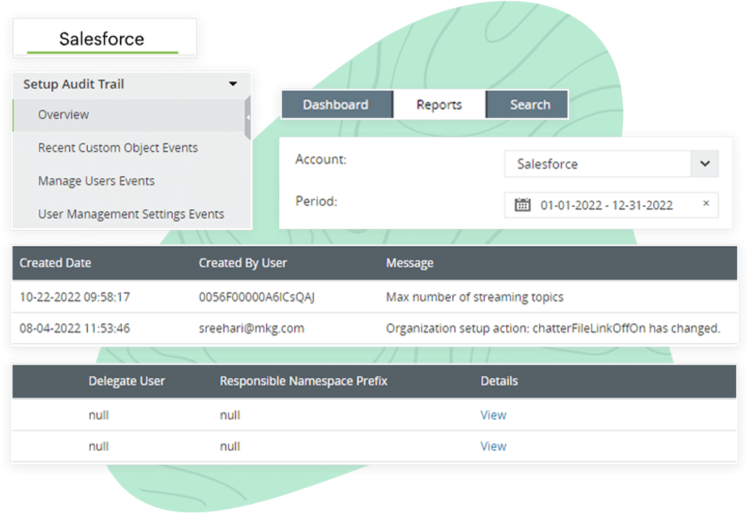Open the Account dropdown arrow
Screen dimensions: 750x513
(x=705, y=163)
